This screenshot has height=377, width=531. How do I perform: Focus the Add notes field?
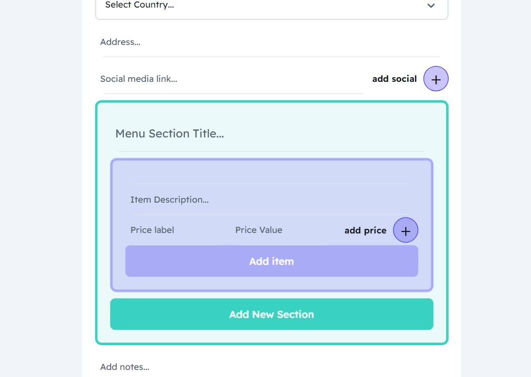pos(270,367)
